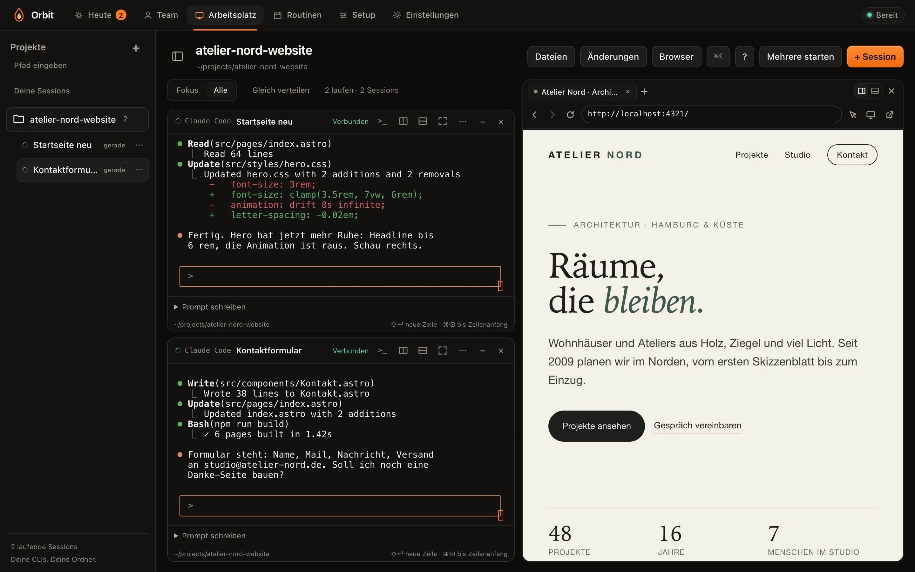Go back in embedded browser

535,115
